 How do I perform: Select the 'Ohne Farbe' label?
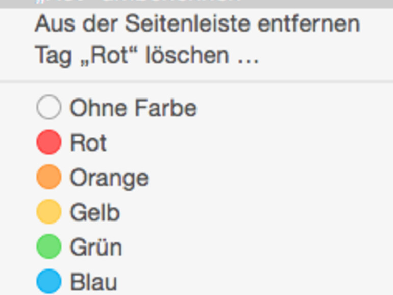(x=133, y=108)
